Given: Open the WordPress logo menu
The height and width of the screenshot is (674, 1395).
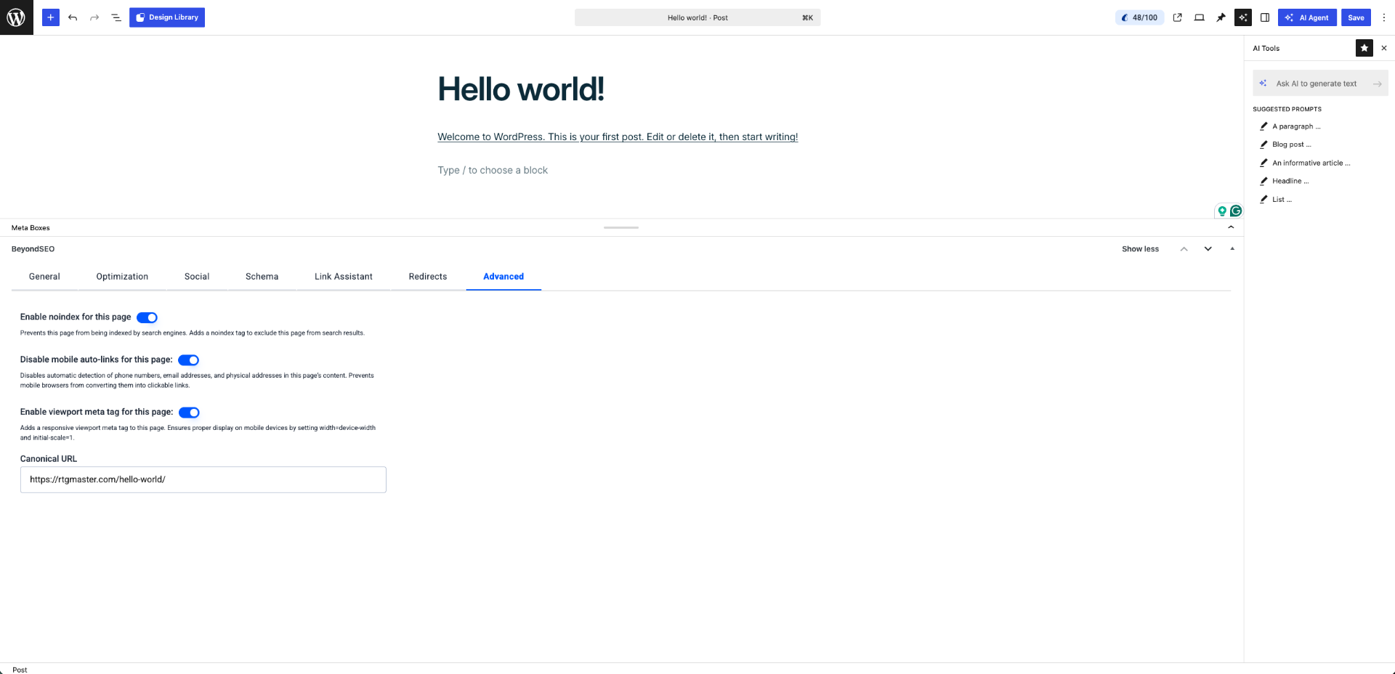Looking at the screenshot, I should click(x=17, y=17).
